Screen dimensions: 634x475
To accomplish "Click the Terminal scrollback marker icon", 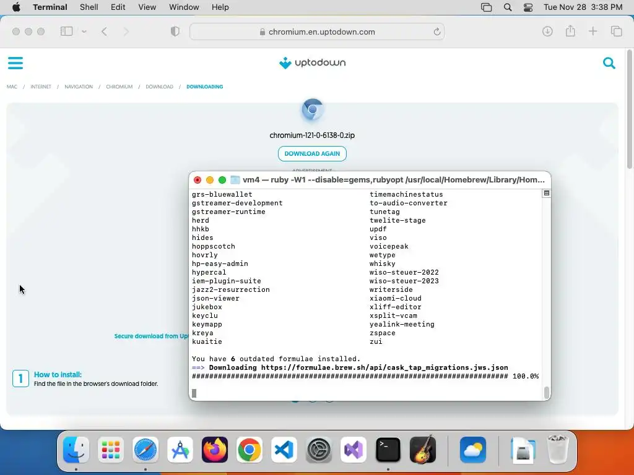I will pos(546,194).
